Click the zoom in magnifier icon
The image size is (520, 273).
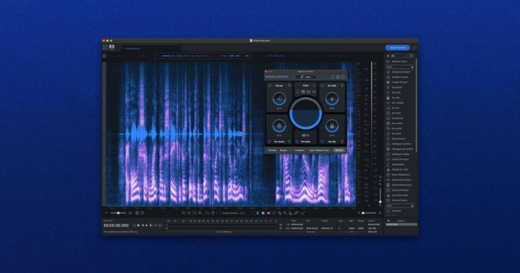pyautogui.click(x=183, y=213)
